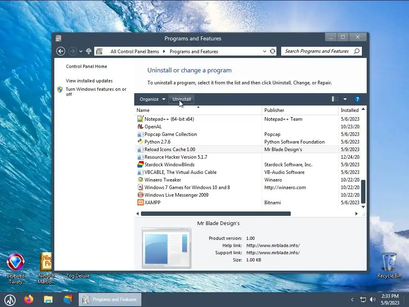Click the VBCABLE icon
Screen dimensions: 409x307
tap(140, 172)
